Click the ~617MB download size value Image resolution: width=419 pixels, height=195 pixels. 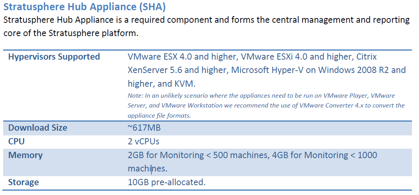point(144,128)
